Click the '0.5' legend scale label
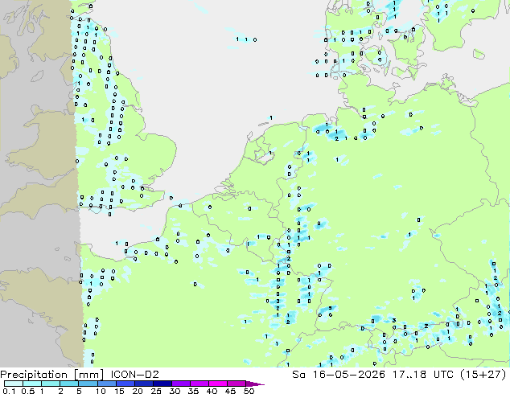Viewport: 510px width, 394px height. pos(28,391)
